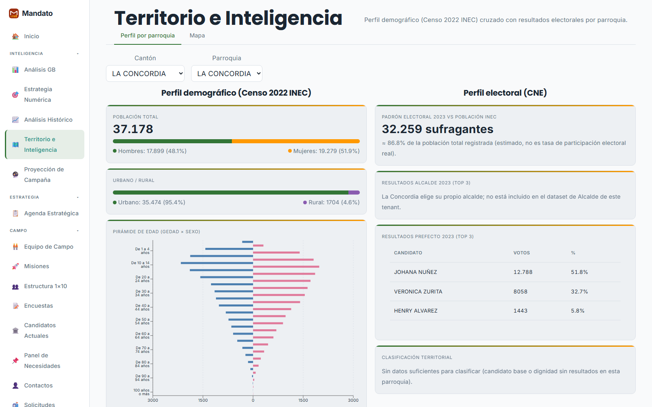
Task: Open Análisis Histórico trend icon
Action: coord(15,120)
